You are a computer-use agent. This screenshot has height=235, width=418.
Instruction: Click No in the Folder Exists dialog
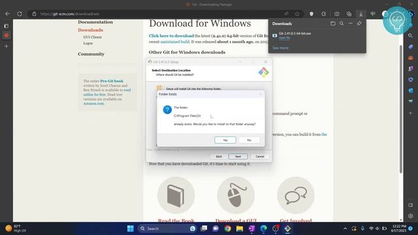tap(249, 140)
